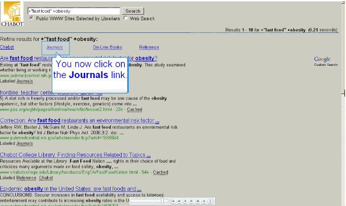Click the pubmedcentral artid=1635564 URL text
Image resolution: width=346 pixels, height=206 pixels.
[59, 138]
